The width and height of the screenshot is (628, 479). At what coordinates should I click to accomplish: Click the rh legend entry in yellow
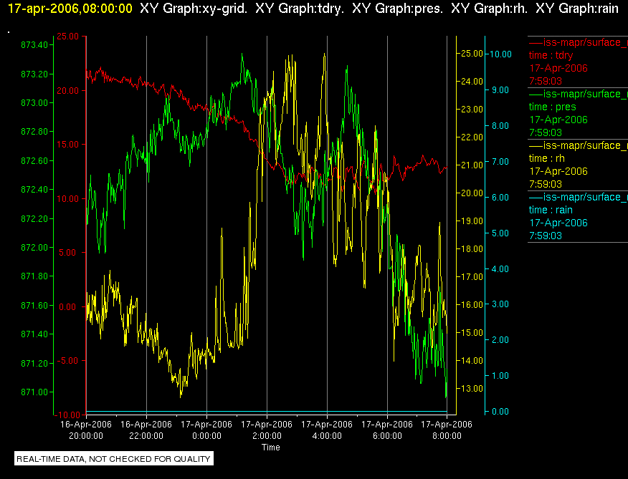578,165
